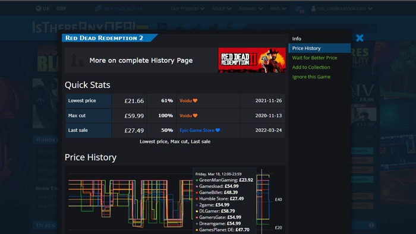Click the Red Dead Redemption 2 title banner
This screenshot has width=416, height=234.
coord(109,38)
